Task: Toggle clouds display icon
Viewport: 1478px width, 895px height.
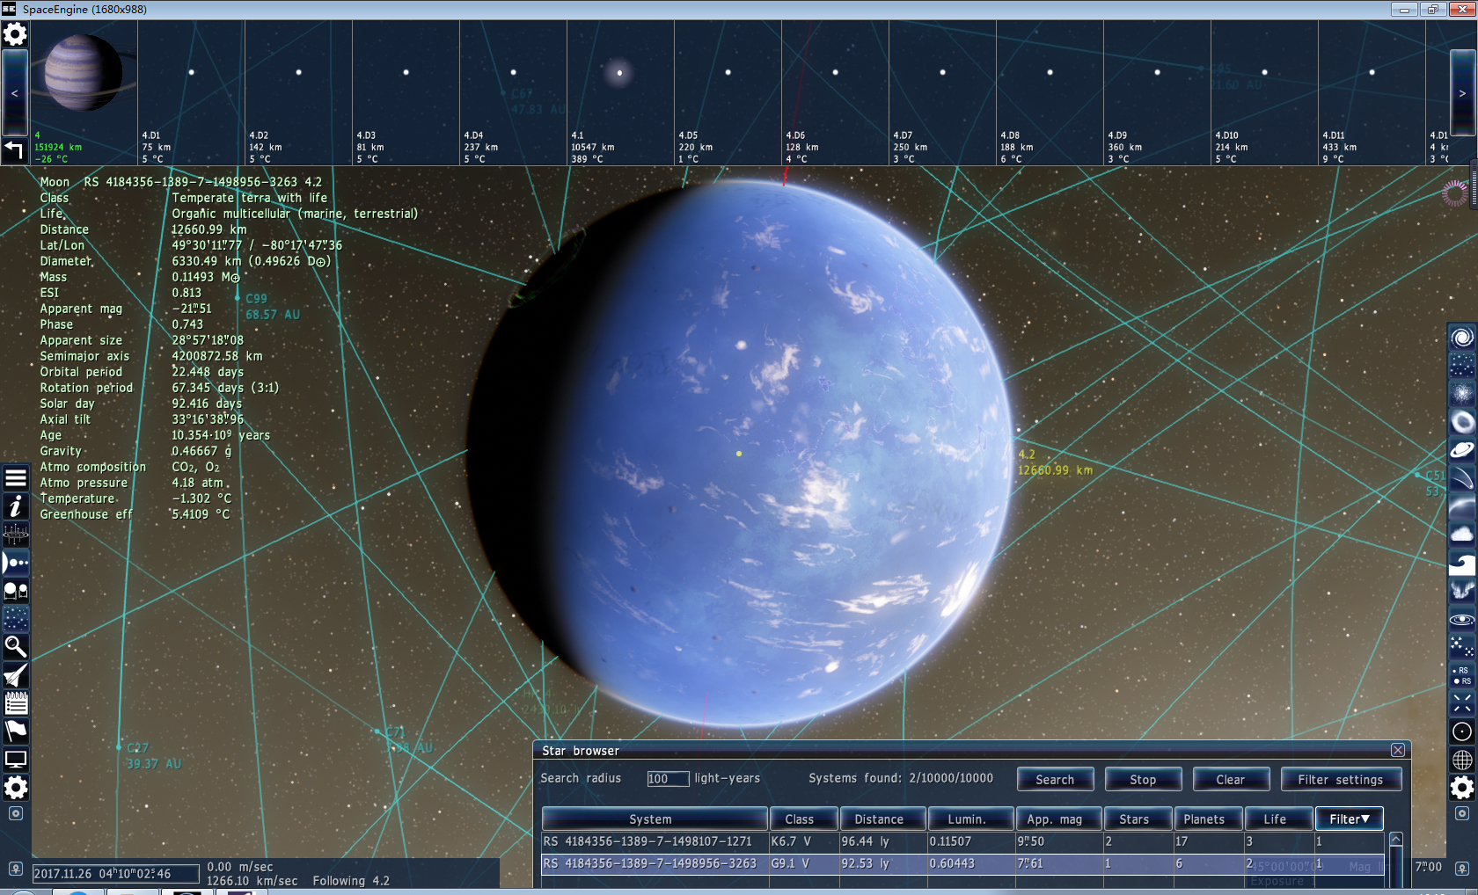Action: 1462,535
